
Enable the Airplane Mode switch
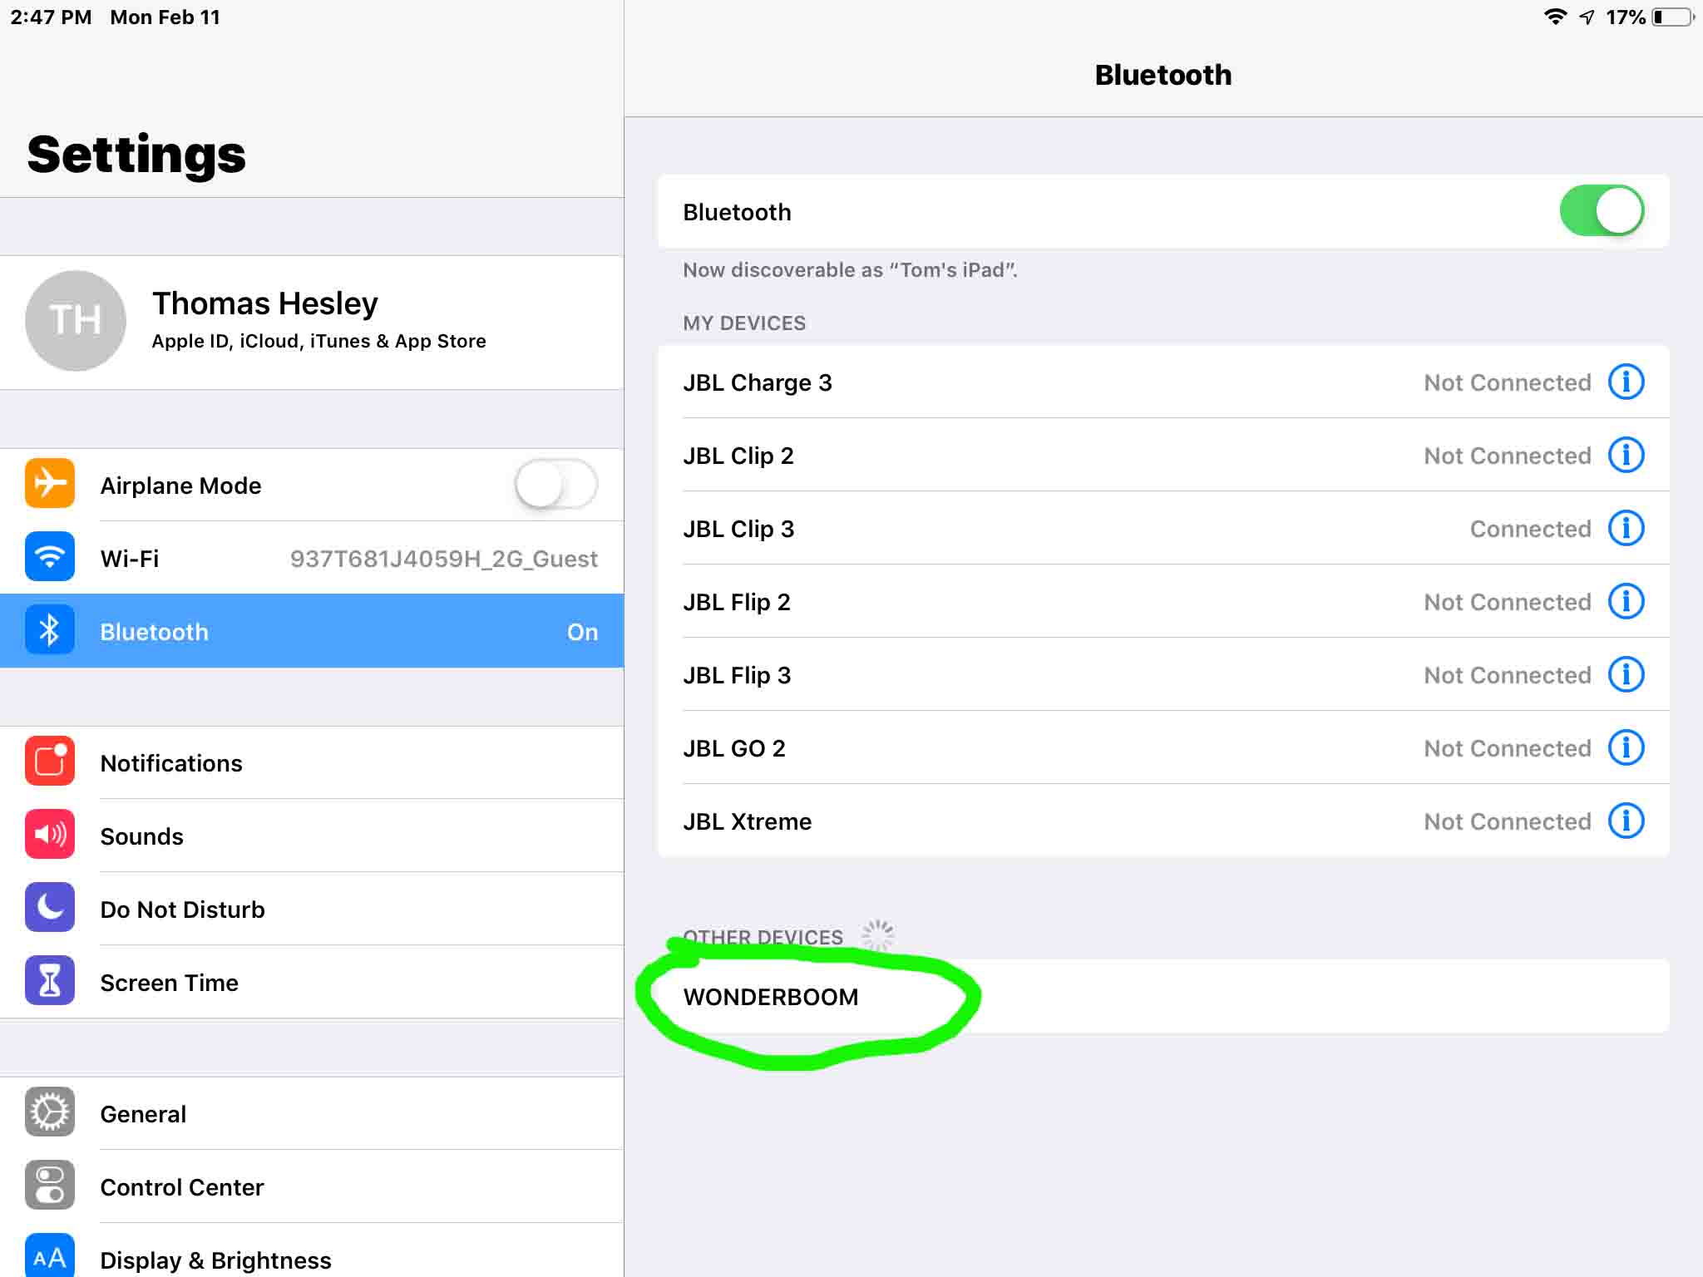(x=555, y=485)
